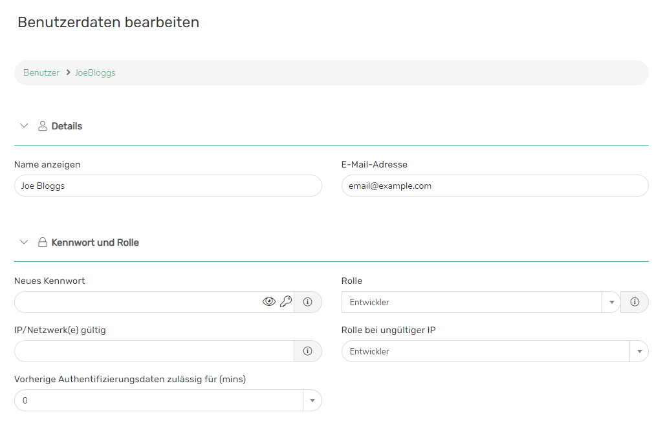Click the JoeBloggs breadcrumb link
Viewport: 665px width, 432px height.
point(95,73)
